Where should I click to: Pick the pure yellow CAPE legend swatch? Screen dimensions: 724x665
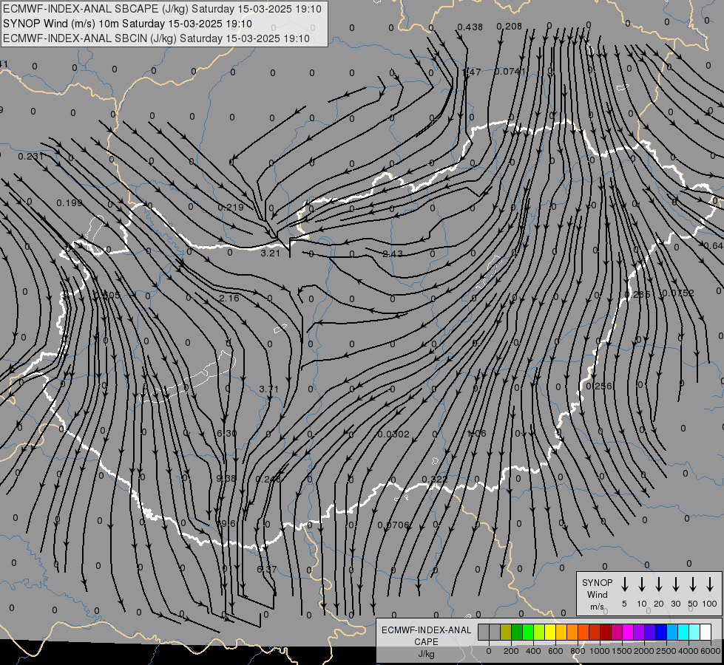pos(550,632)
